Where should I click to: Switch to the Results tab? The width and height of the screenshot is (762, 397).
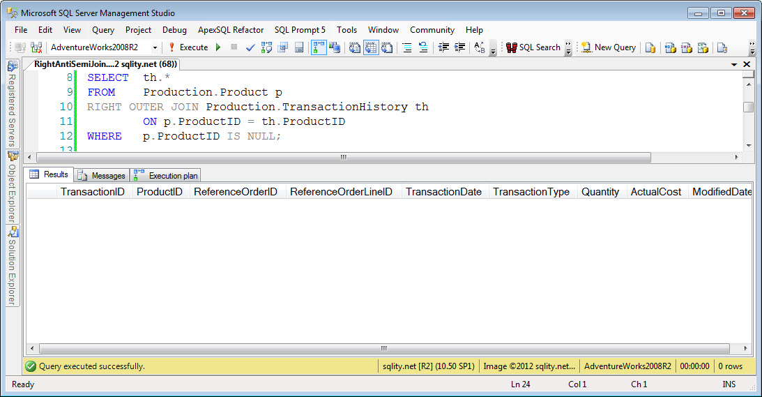point(49,174)
